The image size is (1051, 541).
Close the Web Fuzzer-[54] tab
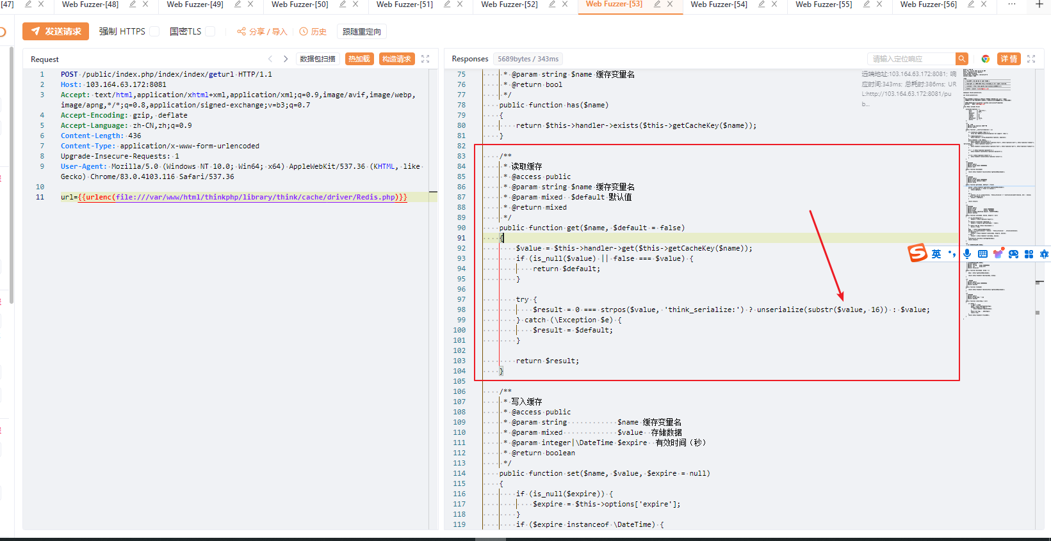pyautogui.click(x=774, y=4)
